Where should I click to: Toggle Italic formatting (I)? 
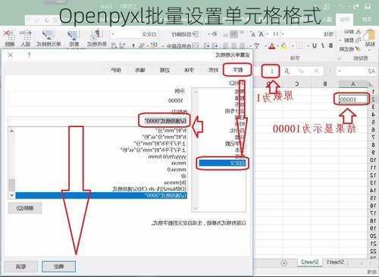coord(323,45)
